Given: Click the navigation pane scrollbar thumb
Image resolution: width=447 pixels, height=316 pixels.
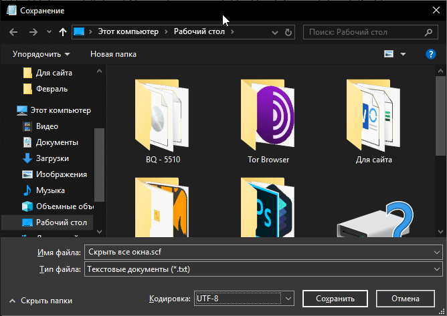Looking at the screenshot, I should tap(99, 164).
